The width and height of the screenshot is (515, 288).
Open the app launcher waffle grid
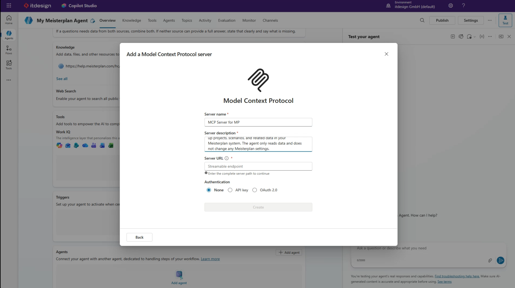tap(9, 6)
